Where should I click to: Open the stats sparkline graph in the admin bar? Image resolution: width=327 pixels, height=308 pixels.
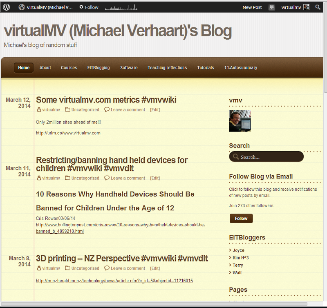(x=121, y=7)
